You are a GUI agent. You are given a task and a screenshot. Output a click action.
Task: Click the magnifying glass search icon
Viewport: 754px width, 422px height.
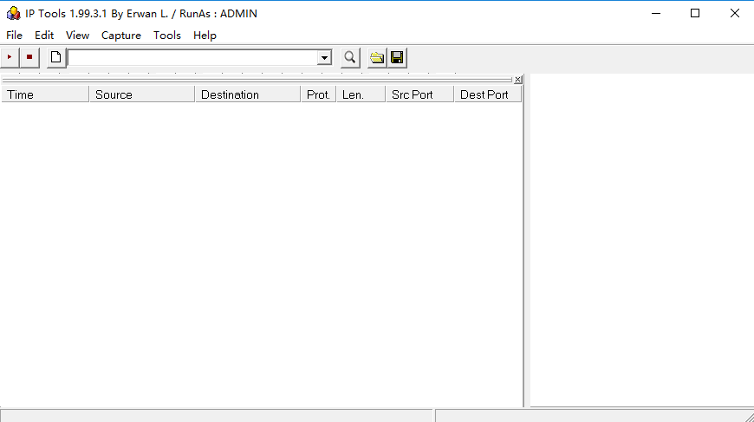coord(350,58)
